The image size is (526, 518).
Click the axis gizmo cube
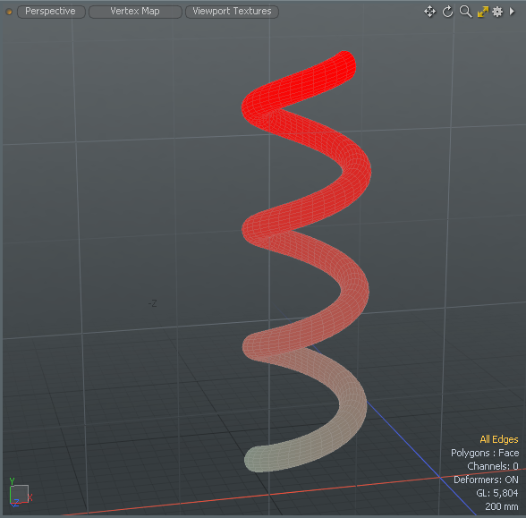click(19, 494)
